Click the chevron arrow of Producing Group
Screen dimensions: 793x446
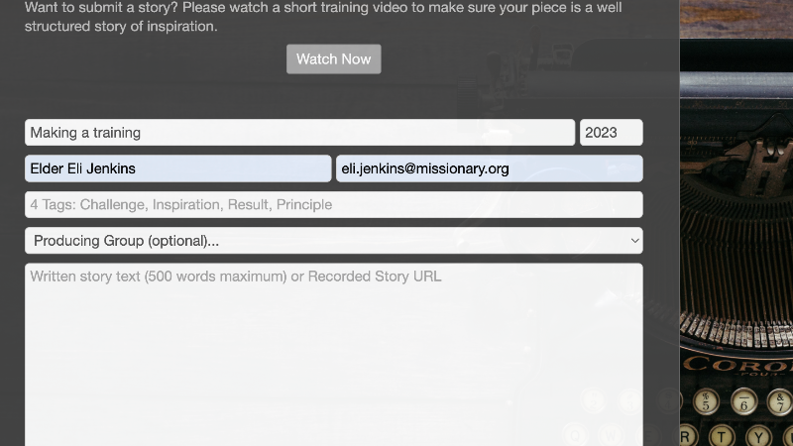[x=634, y=241]
